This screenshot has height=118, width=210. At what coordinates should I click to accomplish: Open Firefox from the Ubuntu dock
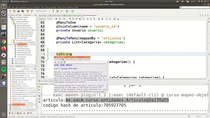click(x=4, y=48)
